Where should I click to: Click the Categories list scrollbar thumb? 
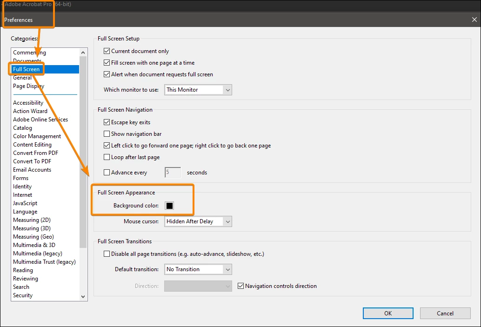click(x=83, y=152)
